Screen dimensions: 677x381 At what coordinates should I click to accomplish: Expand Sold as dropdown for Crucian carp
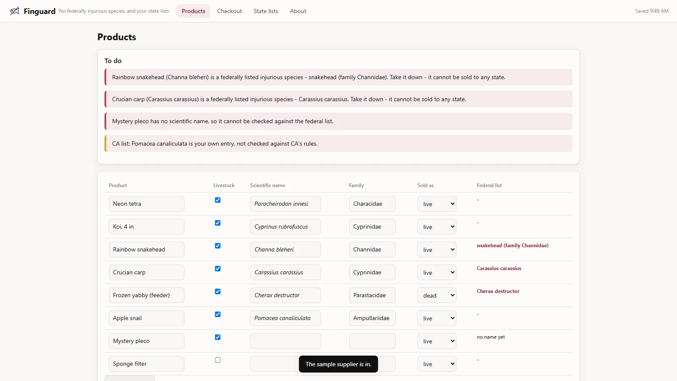(x=437, y=273)
